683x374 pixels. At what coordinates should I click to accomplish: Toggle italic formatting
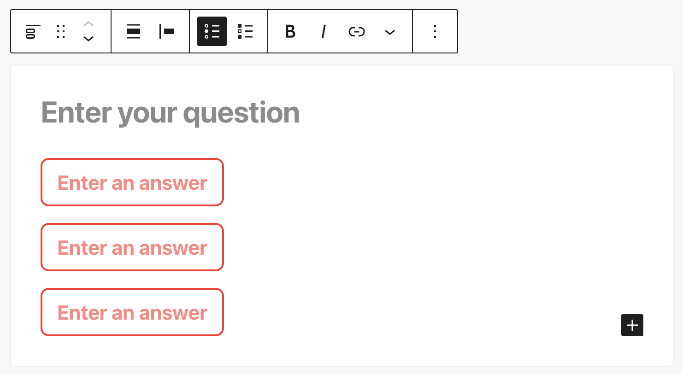(x=324, y=31)
